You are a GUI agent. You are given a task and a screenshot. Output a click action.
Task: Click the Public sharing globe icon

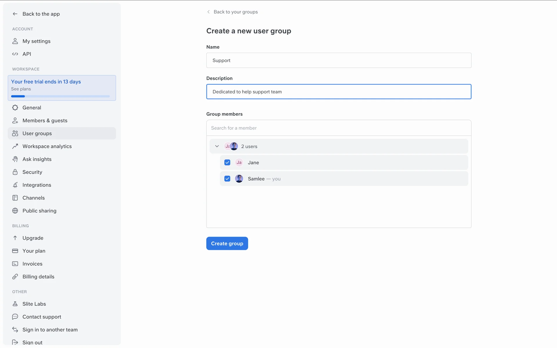pos(15,211)
